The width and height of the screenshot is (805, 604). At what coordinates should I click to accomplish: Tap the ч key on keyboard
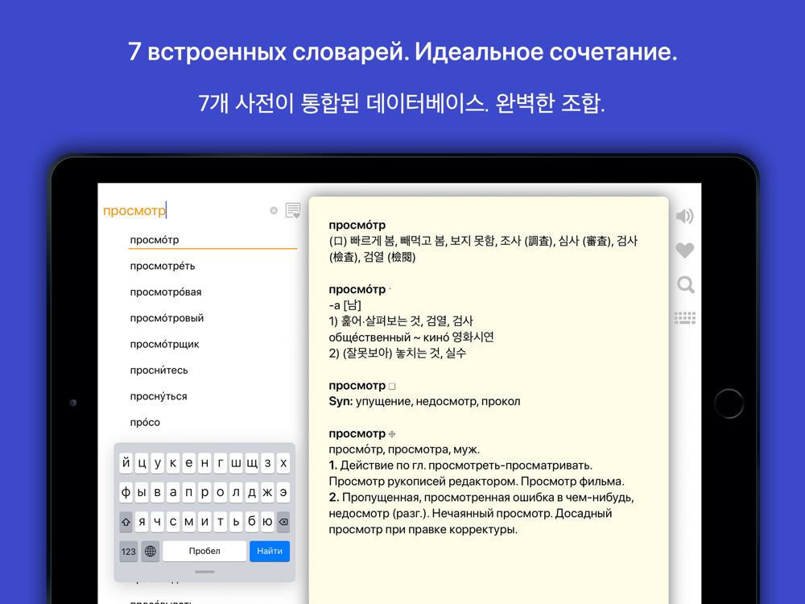pyautogui.click(x=158, y=522)
